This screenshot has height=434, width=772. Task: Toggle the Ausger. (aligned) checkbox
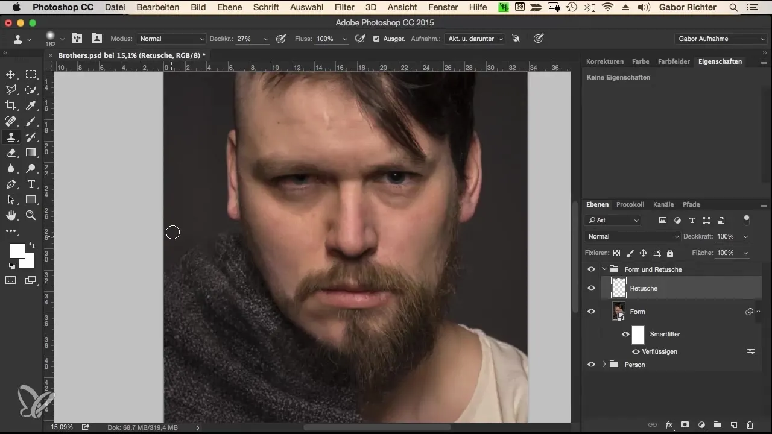pyautogui.click(x=376, y=39)
